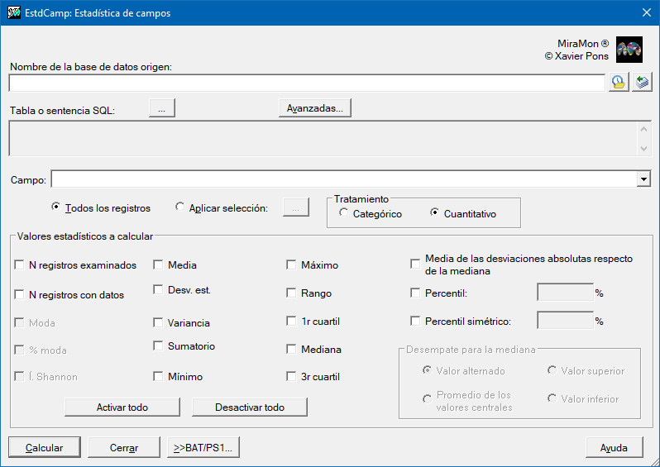Click the EstdCamp title bar app icon

coord(12,12)
